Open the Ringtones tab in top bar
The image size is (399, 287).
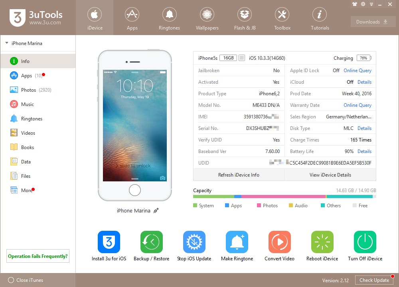(170, 18)
